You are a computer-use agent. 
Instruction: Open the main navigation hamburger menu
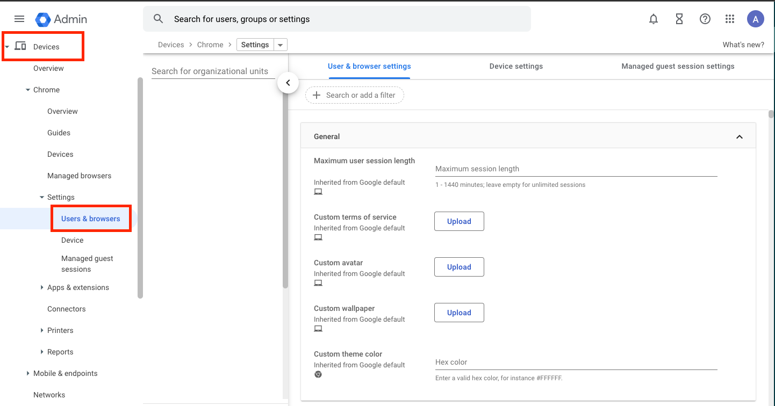19,19
